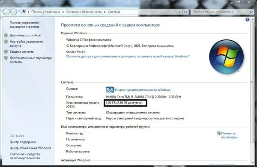Open Защита системы link

coord(22,52)
